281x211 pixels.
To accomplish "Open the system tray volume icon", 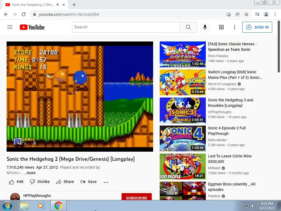I will tap(253, 206).
